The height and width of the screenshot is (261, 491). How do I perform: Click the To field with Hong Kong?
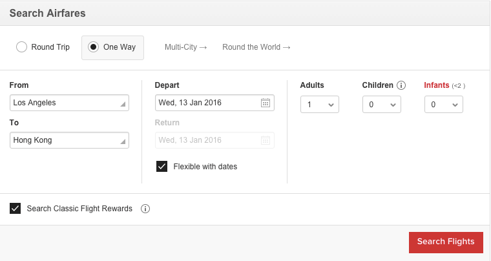(x=69, y=140)
